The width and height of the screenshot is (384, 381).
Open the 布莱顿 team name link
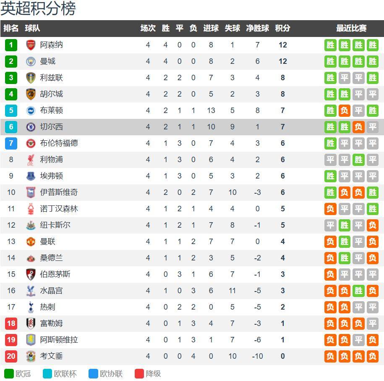click(x=52, y=110)
